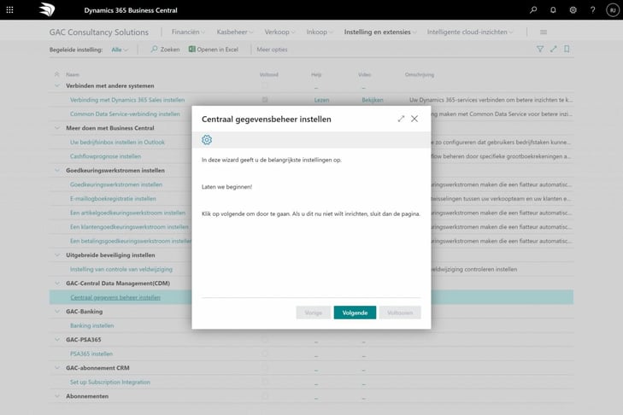This screenshot has height=415, width=623.
Task: Open Een artikelgoedkeuringswerkstroom instellen
Action: tap(127, 213)
